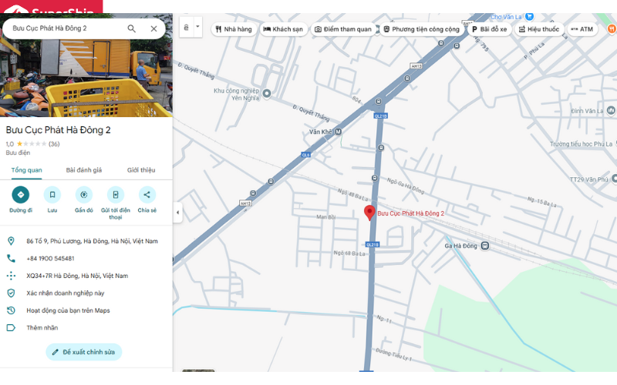The image size is (617, 385).
Task: Switch to Giới thiệu tab
Action: 141,170
